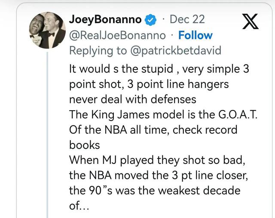Click the 'Replying to' label
The width and height of the screenshot is (275, 218).
tap(98, 51)
